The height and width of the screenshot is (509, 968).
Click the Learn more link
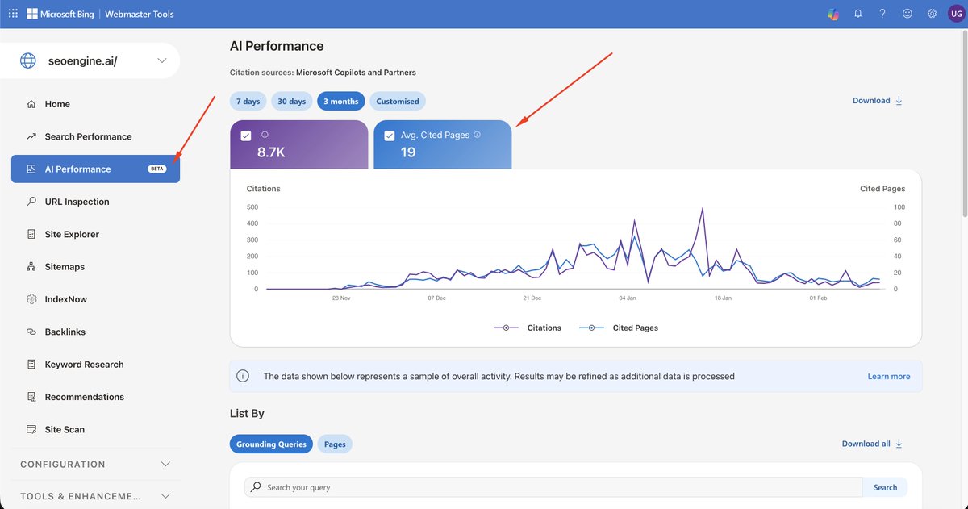point(889,376)
